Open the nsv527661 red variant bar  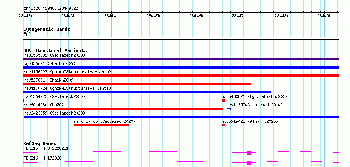tap(137, 84)
